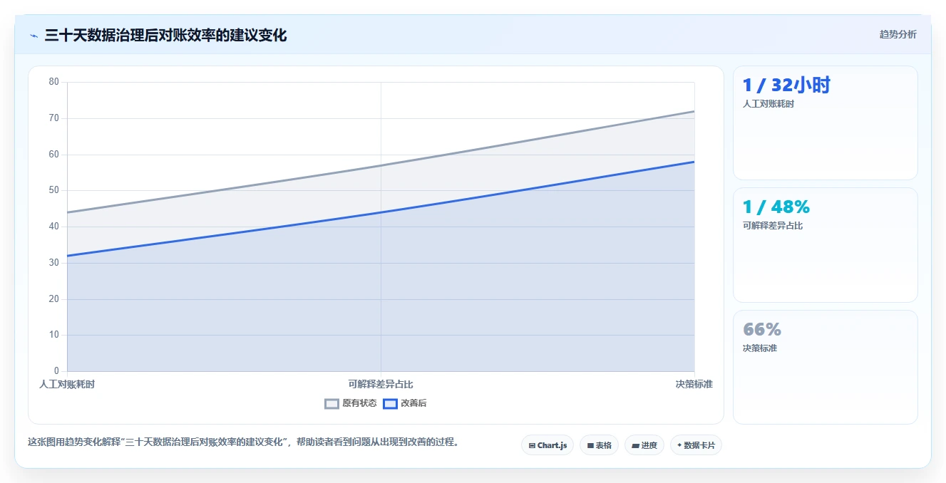Click the 趋势分析 label in header
This screenshot has height=483, width=946.
(898, 34)
